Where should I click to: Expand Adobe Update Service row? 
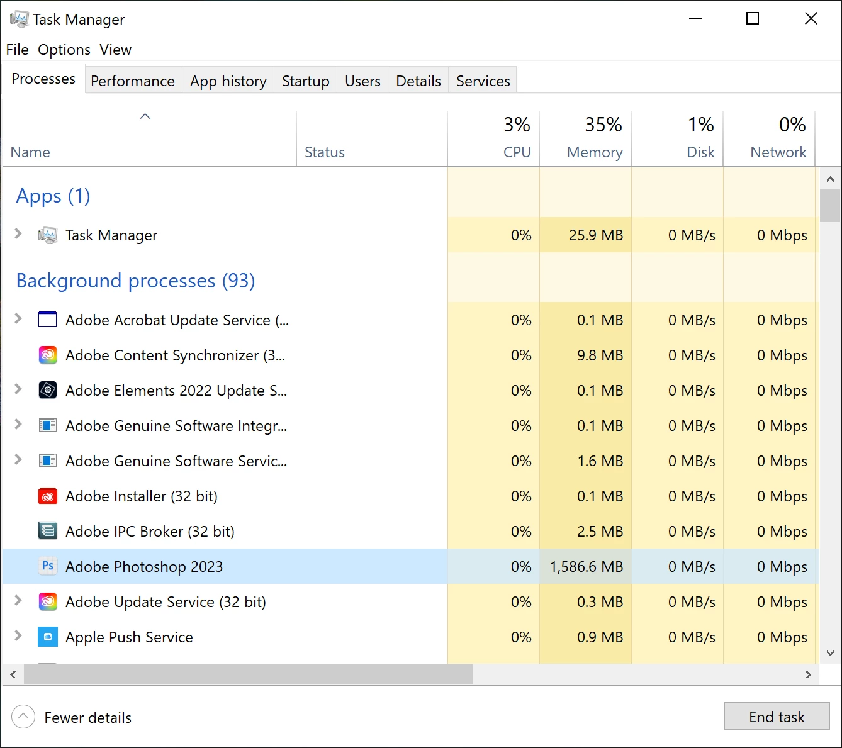coord(18,601)
